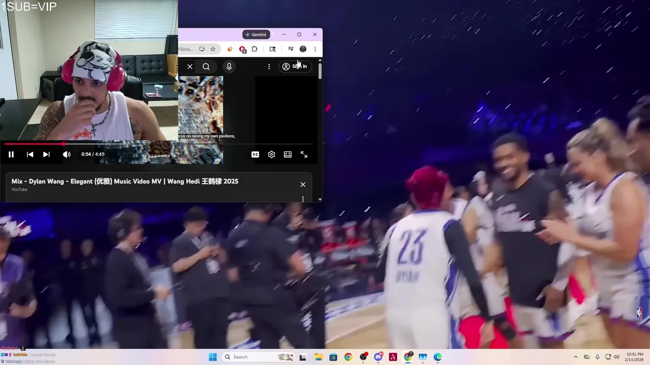650x365 pixels.
Task: Switch to the active Chrome profile window
Action: tap(408, 357)
